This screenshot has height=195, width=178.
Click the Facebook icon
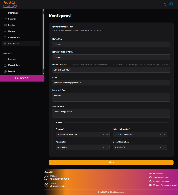150,181
